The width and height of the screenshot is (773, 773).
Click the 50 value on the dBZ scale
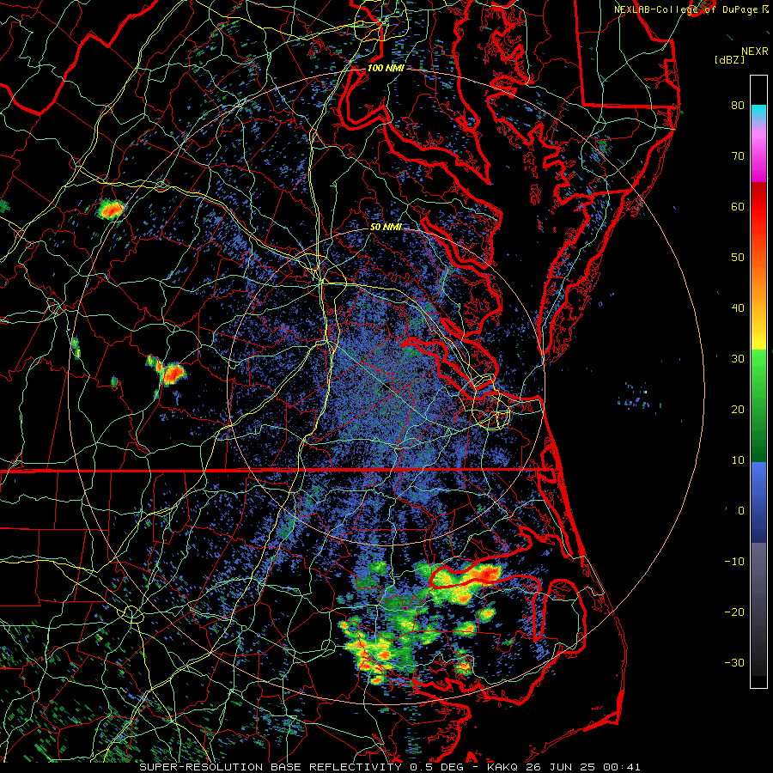click(738, 258)
